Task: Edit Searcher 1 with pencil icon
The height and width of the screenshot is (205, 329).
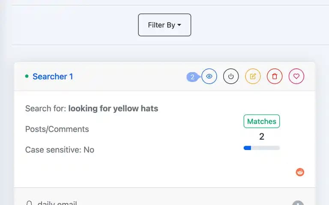Action: coord(253,76)
